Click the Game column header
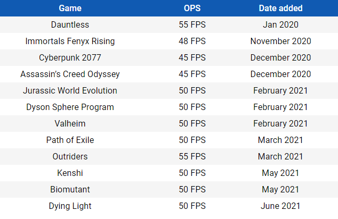This screenshot has width=338, height=219. click(70, 8)
